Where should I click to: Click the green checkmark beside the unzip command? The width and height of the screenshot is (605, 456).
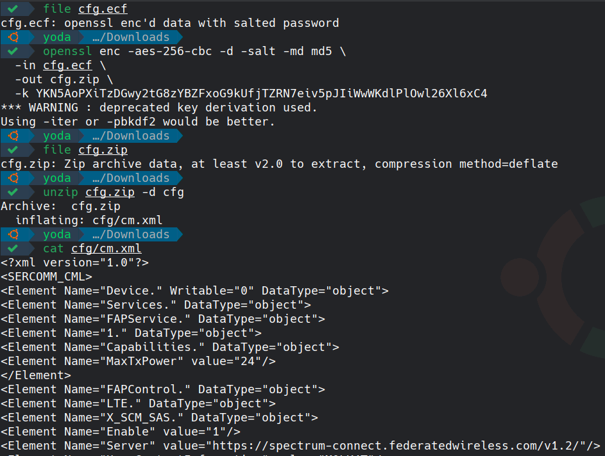pos(13,192)
